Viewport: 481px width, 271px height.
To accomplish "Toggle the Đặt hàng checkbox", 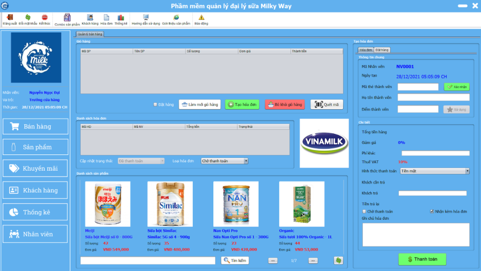I will 155,104.
